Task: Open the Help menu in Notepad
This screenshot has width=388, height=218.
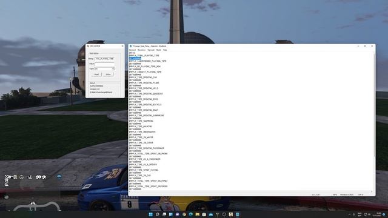Action: click(165, 50)
